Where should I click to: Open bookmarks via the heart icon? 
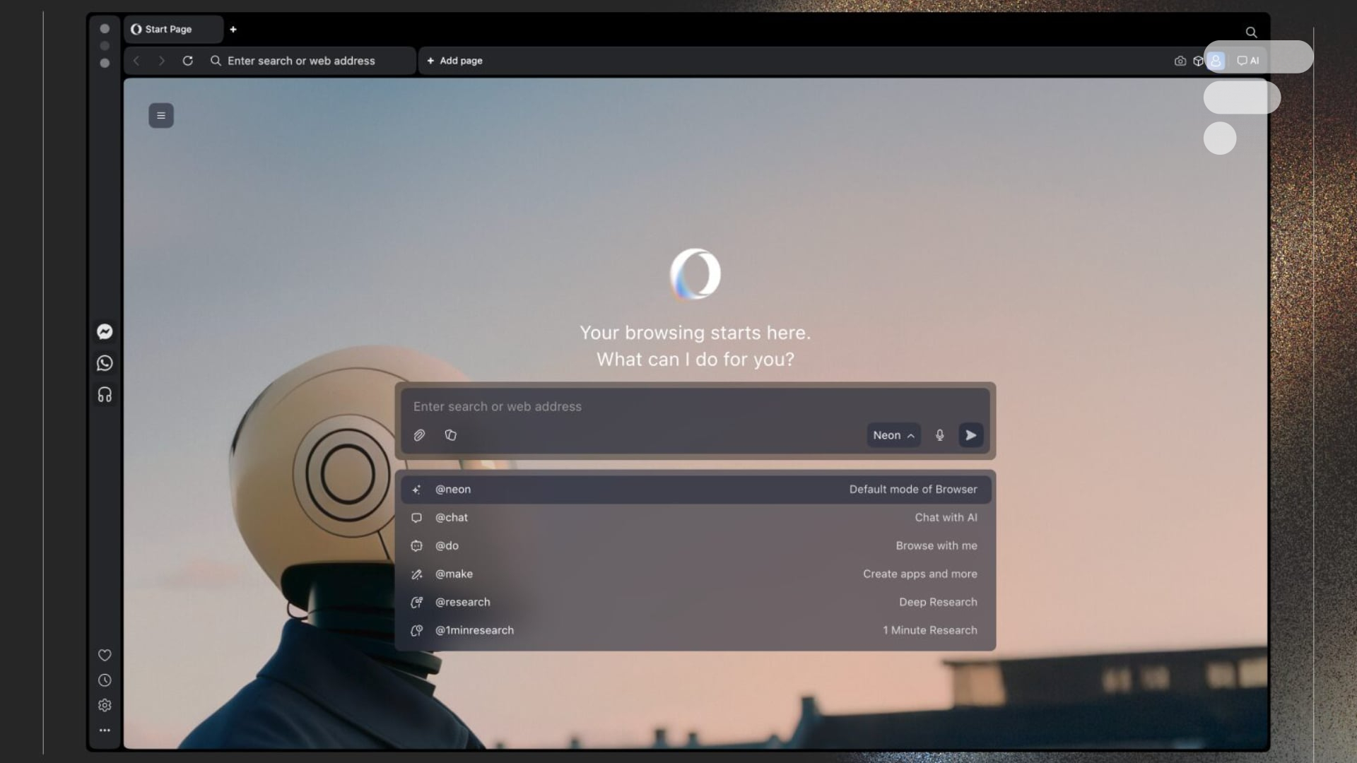104,655
